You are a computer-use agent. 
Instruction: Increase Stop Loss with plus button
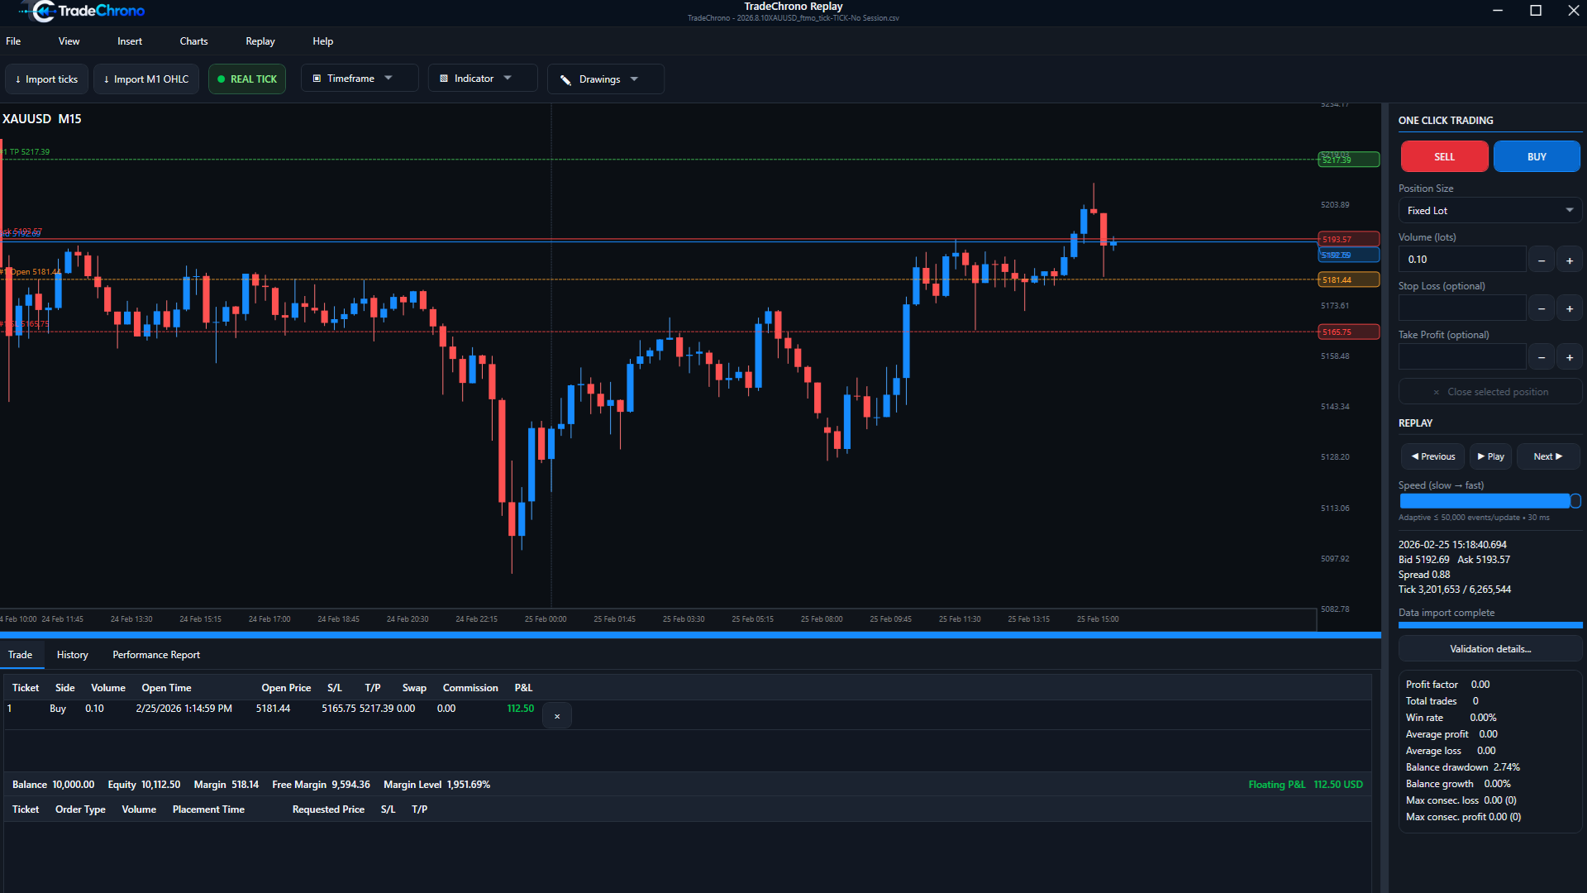(1570, 309)
